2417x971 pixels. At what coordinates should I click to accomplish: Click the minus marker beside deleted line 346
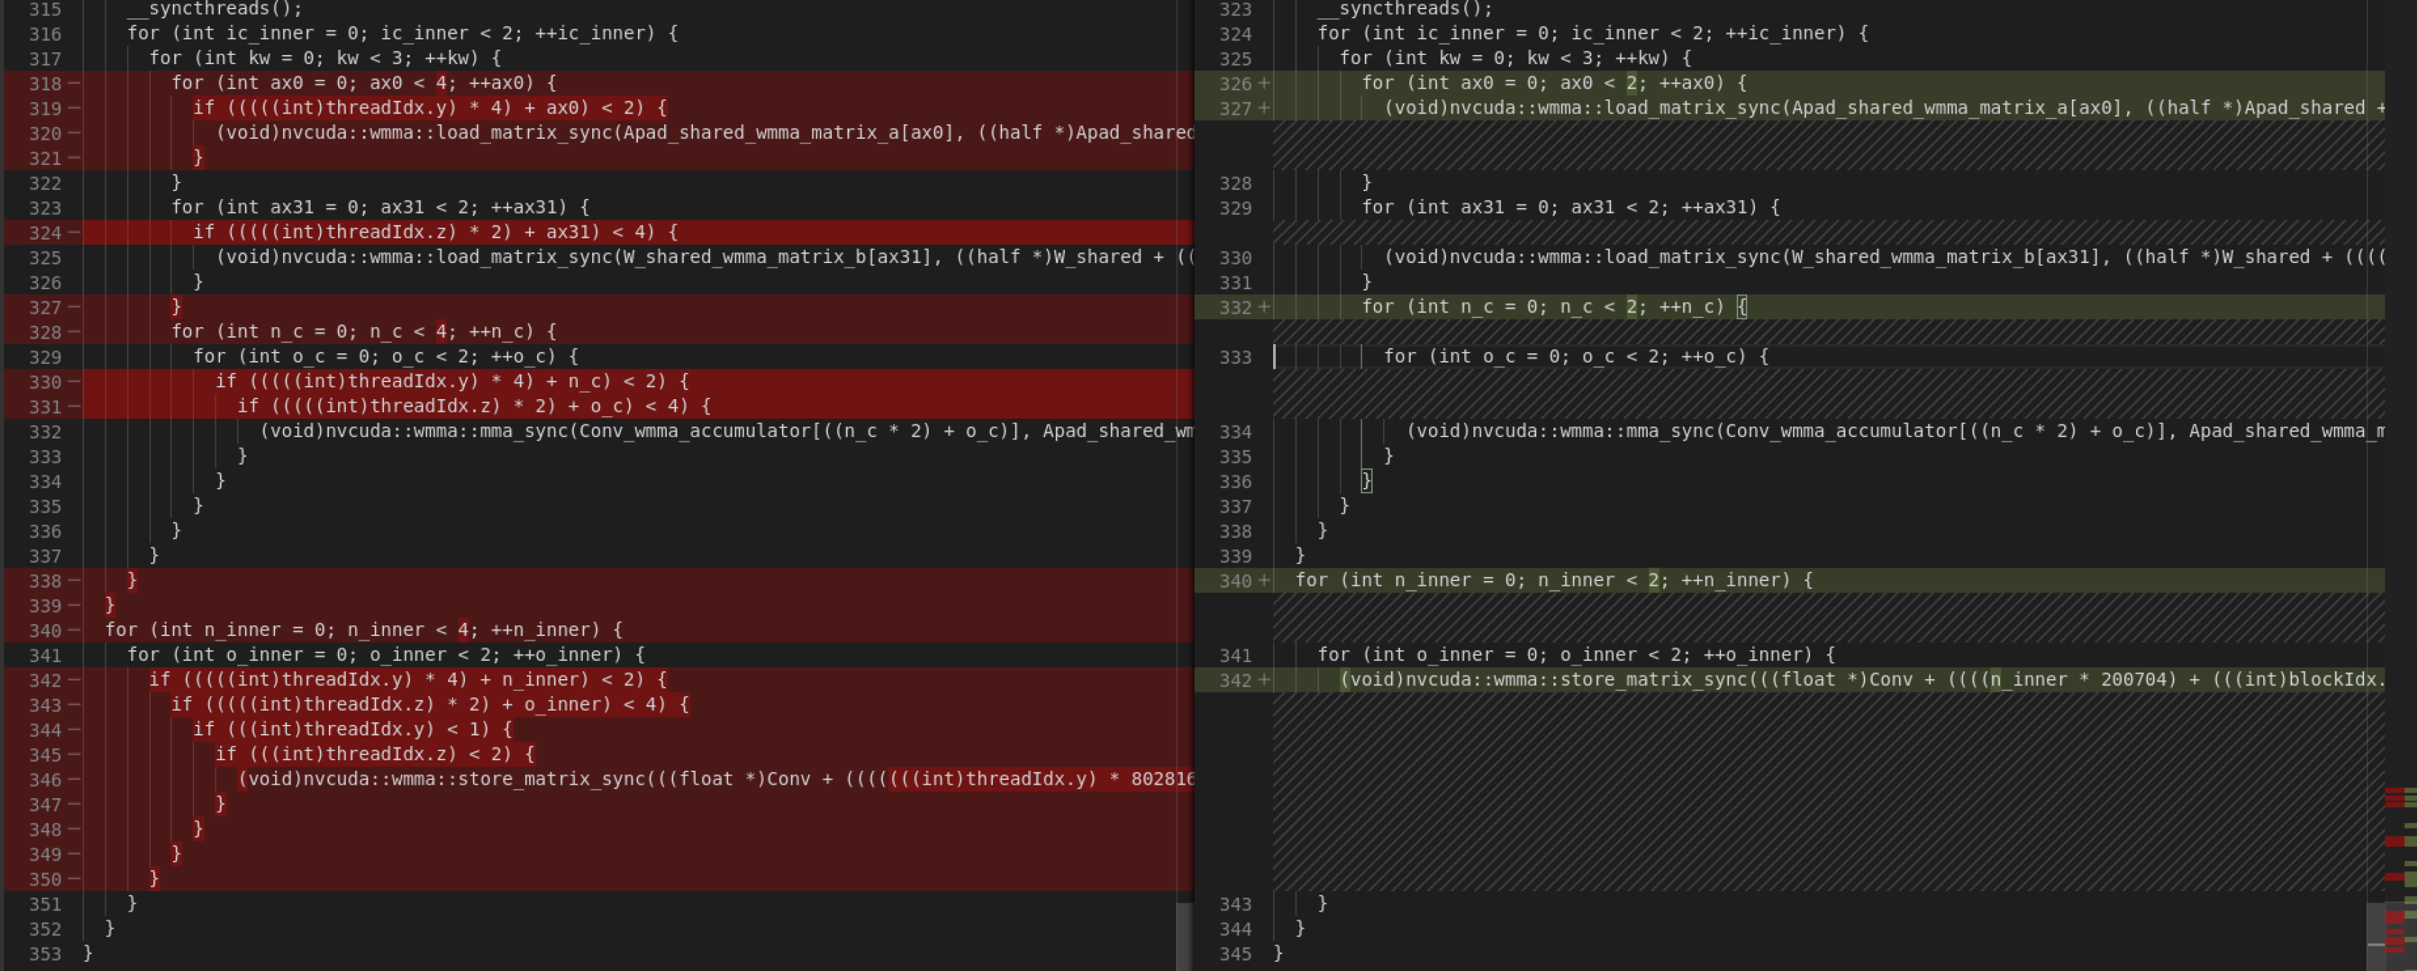(74, 780)
